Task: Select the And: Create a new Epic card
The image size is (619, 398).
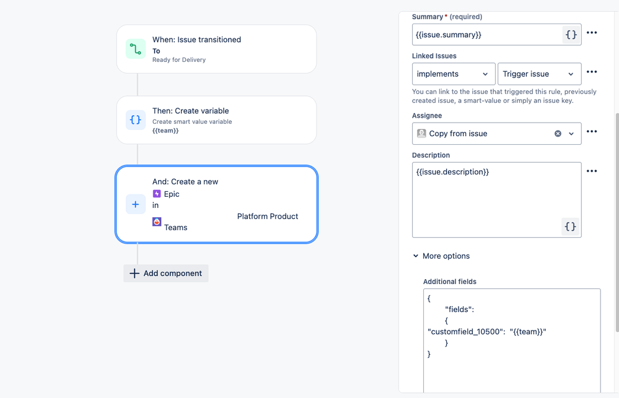Action: [x=216, y=204]
